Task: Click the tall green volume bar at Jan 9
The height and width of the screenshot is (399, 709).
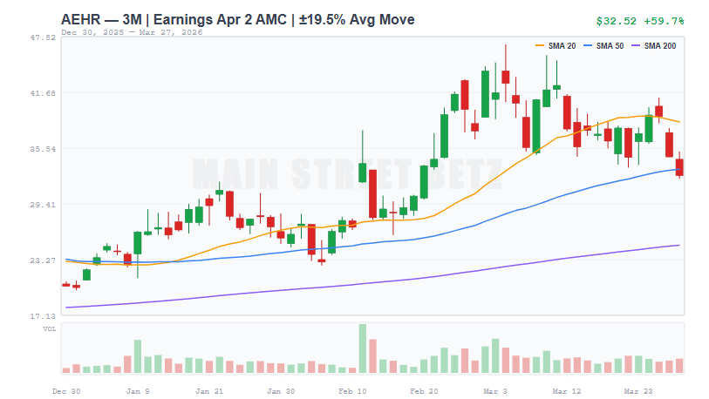Action: 138,356
